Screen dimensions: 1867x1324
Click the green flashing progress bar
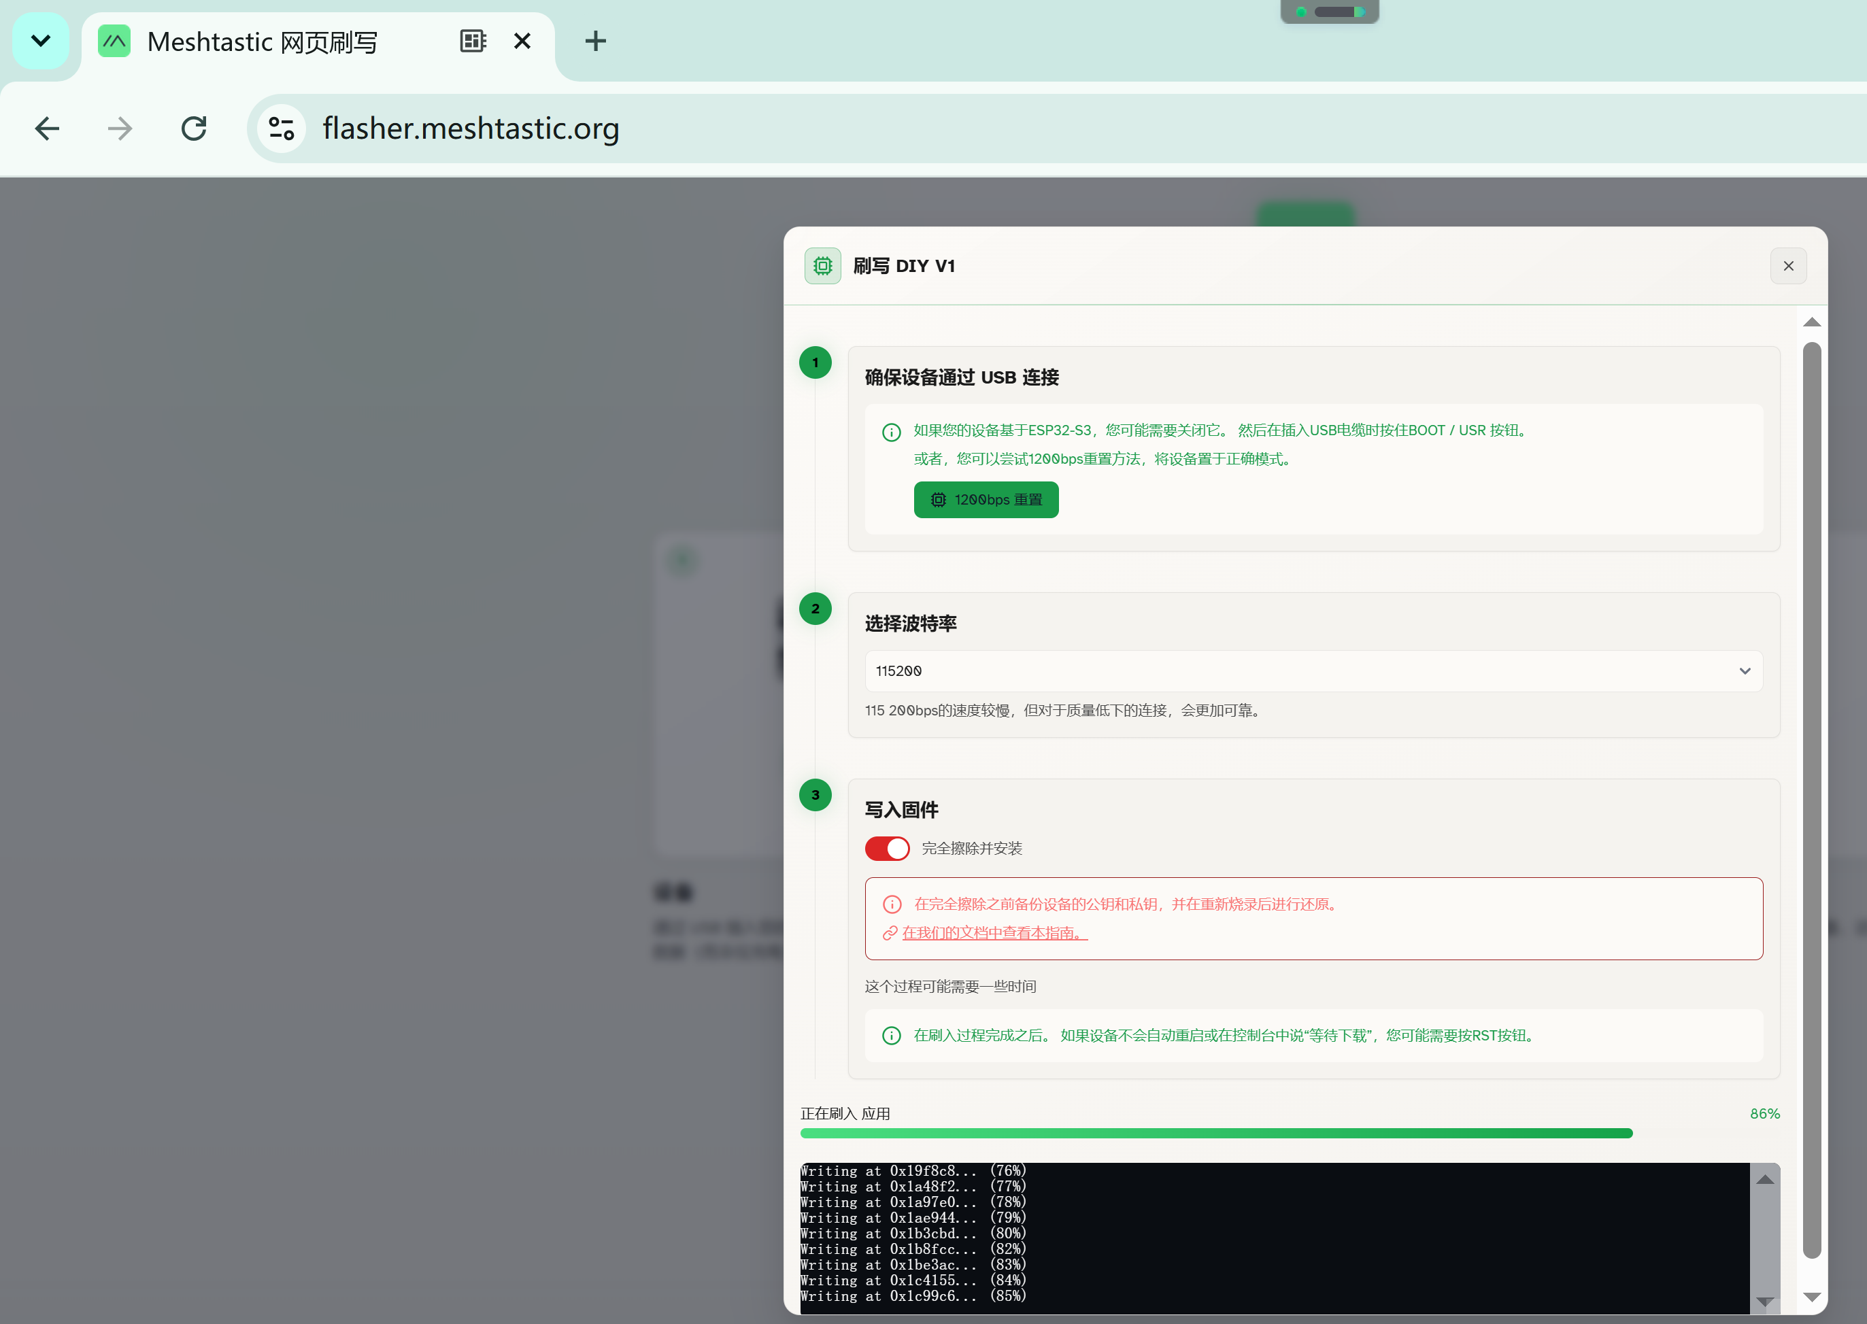(1215, 1133)
